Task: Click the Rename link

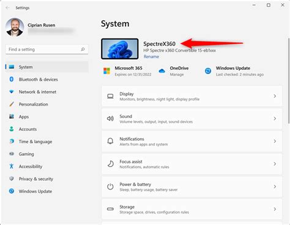Action: click(151, 57)
